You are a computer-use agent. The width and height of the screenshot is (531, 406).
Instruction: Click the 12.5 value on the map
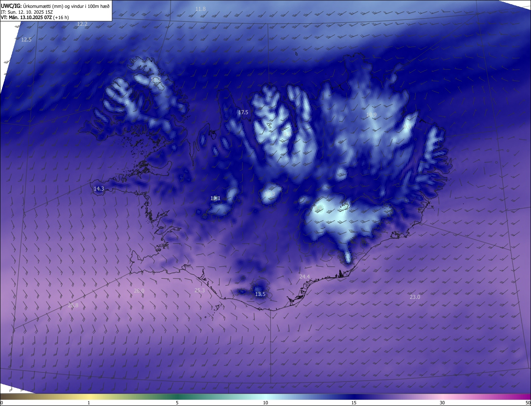26,40
